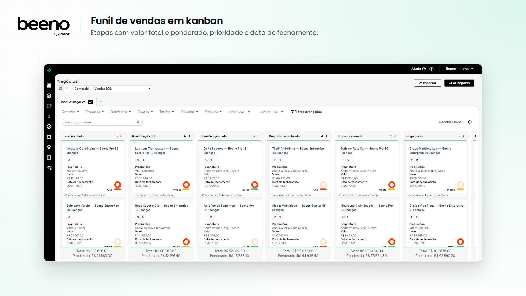The height and width of the screenshot is (296, 526).
Task: Expand the Proprietário filter dropdown
Action: (x=121, y=112)
